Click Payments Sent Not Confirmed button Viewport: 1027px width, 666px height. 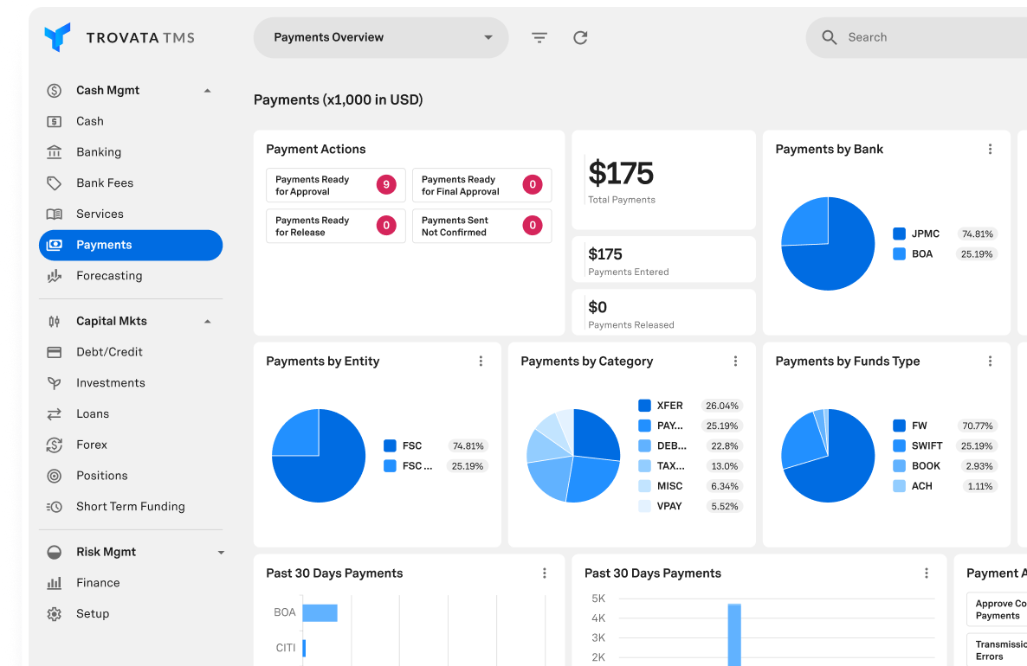tap(481, 226)
